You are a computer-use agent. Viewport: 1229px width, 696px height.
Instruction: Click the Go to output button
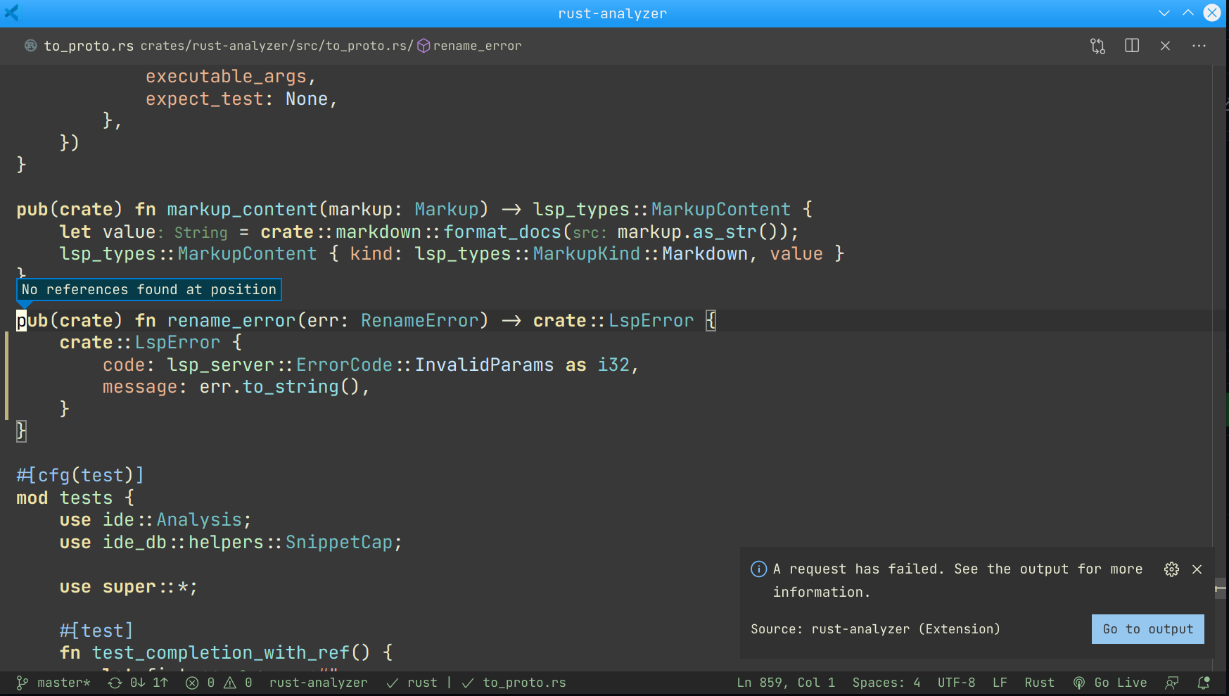[x=1147, y=629]
